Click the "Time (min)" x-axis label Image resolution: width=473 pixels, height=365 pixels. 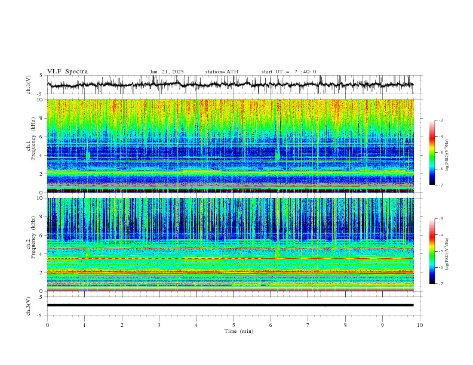[x=239, y=331]
